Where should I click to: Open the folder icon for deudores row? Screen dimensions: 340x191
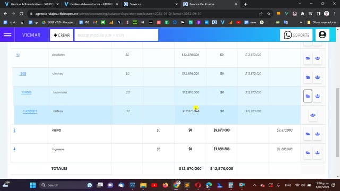pyautogui.click(x=308, y=58)
